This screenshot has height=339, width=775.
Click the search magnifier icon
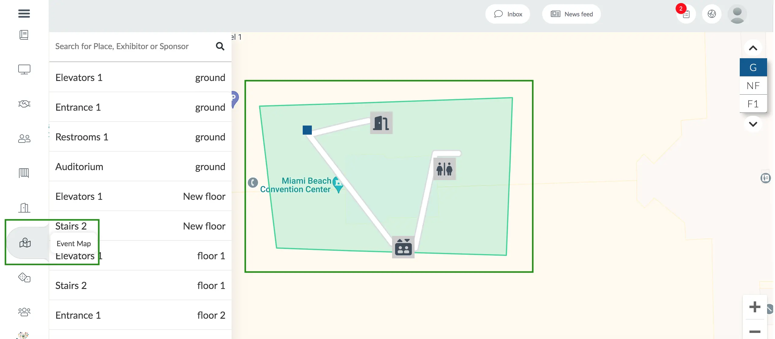(x=220, y=46)
